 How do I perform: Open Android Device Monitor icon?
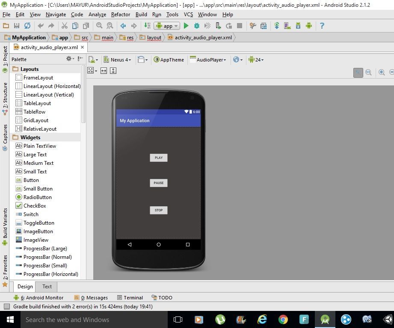tap(309, 26)
